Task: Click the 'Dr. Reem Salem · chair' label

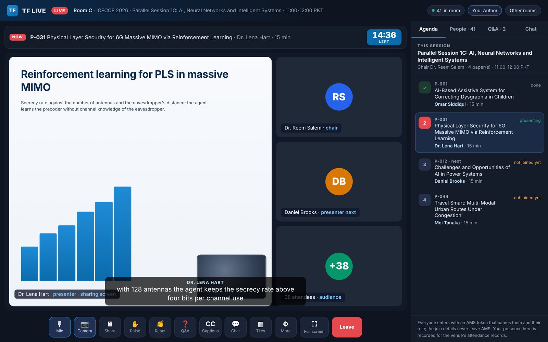Action: tap(311, 128)
